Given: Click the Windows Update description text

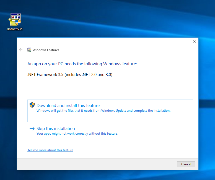Looking at the screenshot, I should [x=103, y=111].
